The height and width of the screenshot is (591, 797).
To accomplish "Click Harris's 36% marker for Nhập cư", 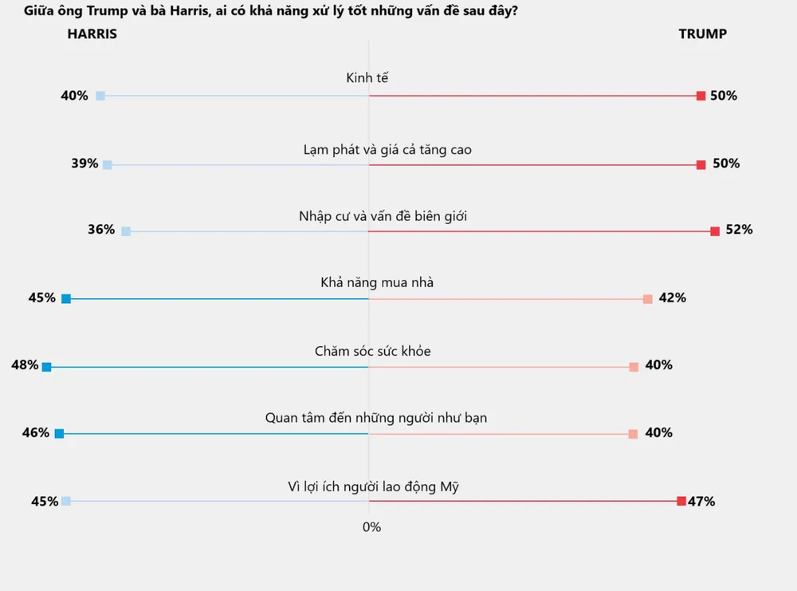I will click(x=126, y=231).
